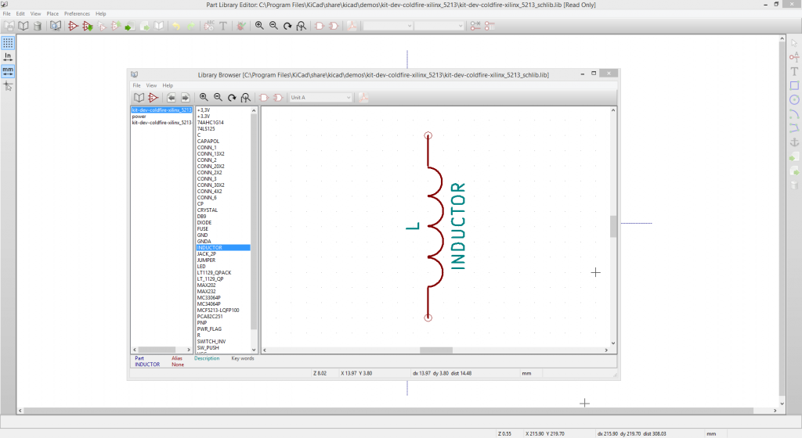Screen dimensions: 802x438
Task: Click the import component green arrow icon
Action: click(x=130, y=26)
